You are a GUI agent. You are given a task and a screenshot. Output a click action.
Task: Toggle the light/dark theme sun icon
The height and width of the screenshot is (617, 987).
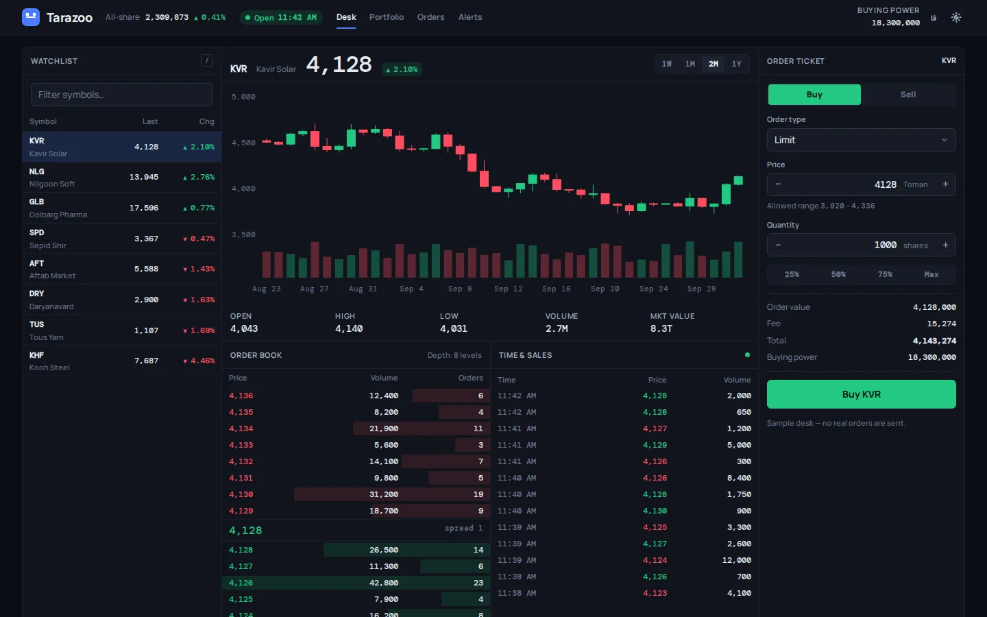(956, 17)
